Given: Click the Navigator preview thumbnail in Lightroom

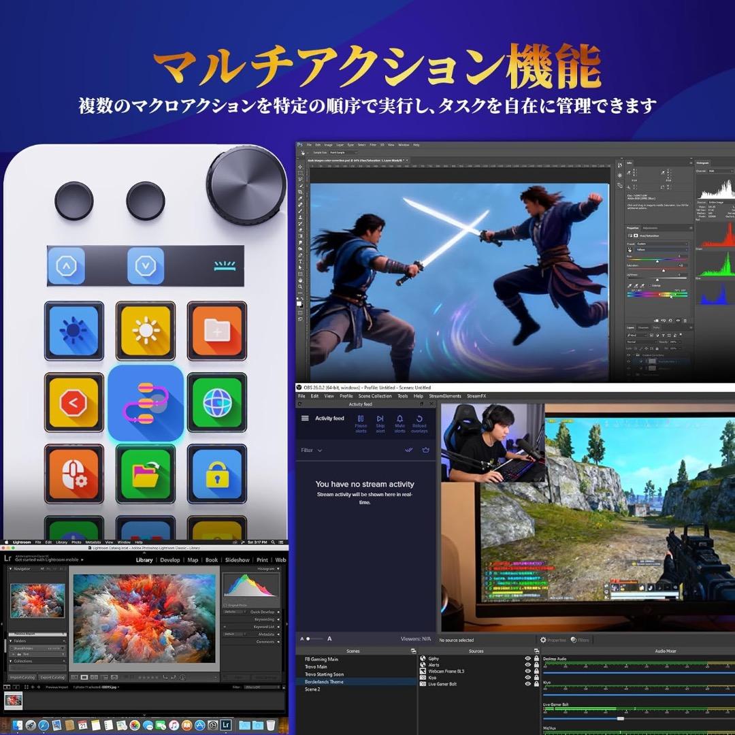Looking at the screenshot, I should click(37, 600).
